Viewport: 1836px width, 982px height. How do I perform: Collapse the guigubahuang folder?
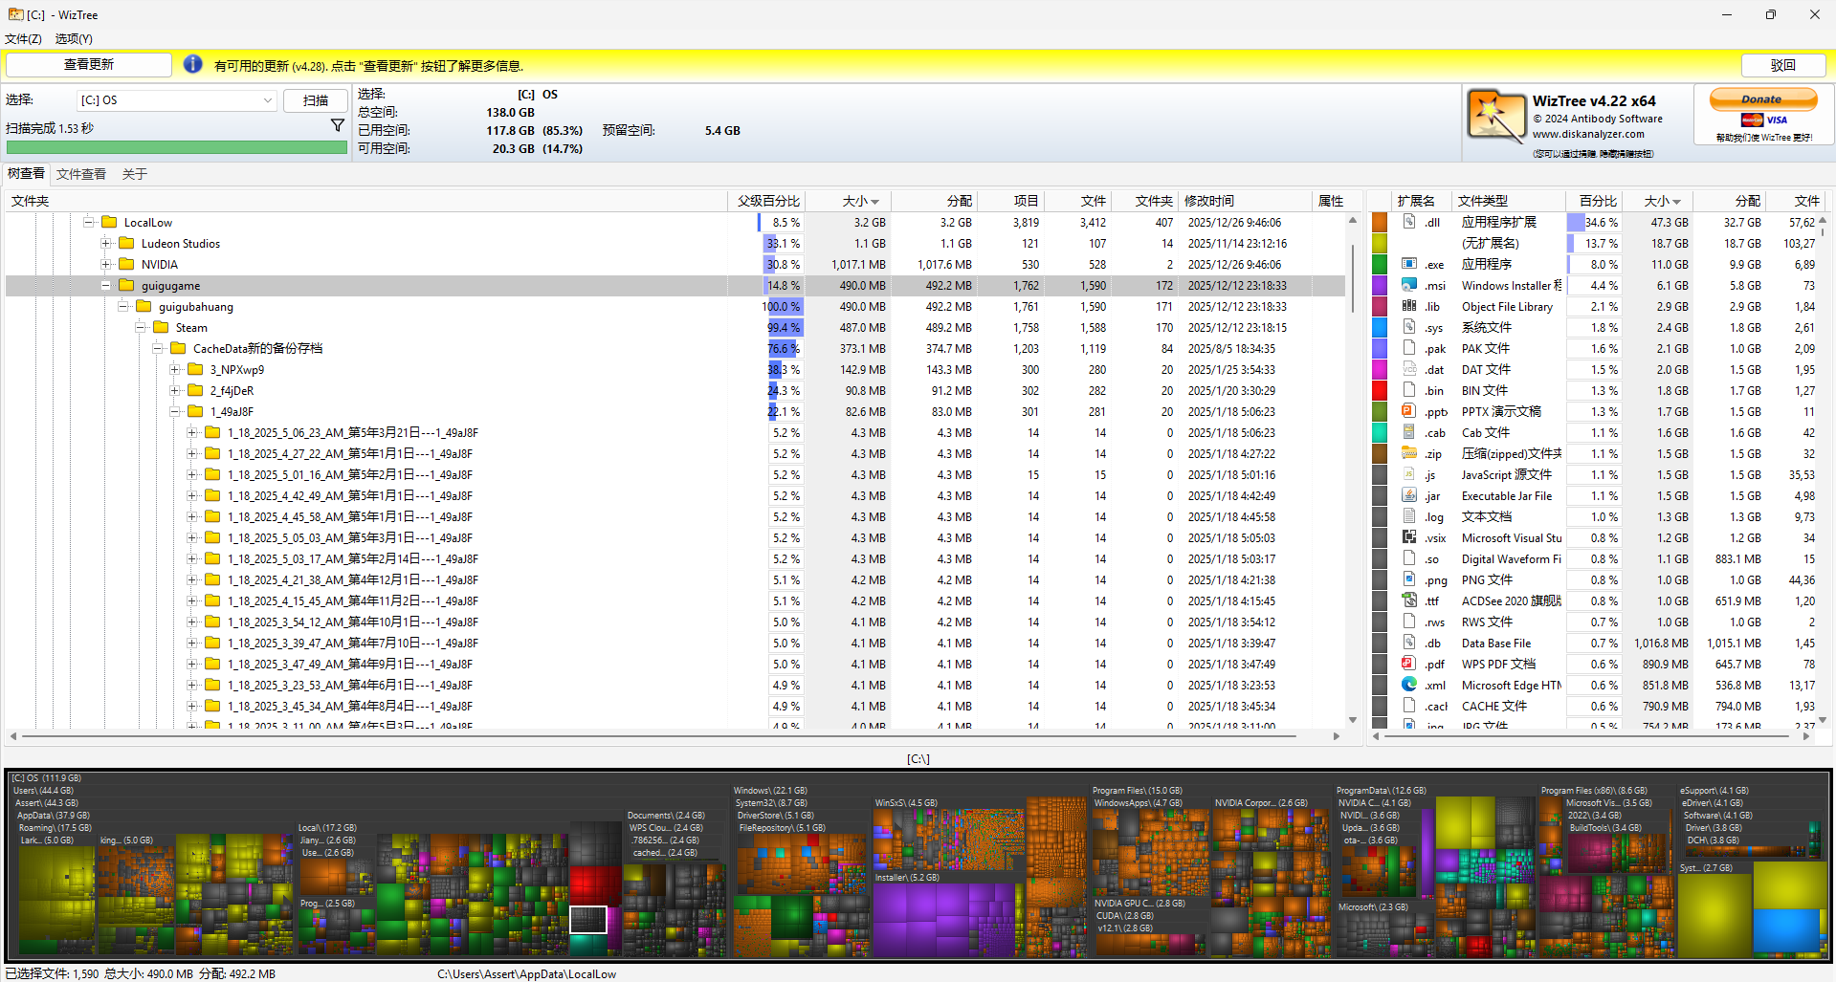[122, 306]
